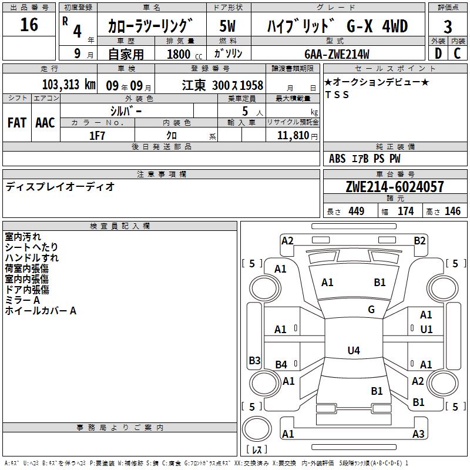The height and width of the screenshot is (470, 470).
Task: Select inspector note ミラー A
Action: 22,300
